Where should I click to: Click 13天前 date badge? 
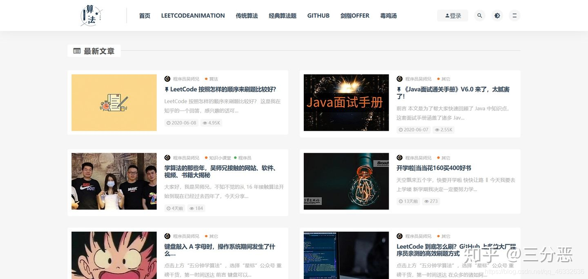click(x=408, y=201)
